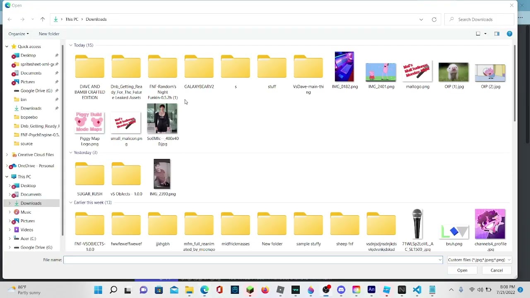This screenshot has height=298, width=530.
Task: Open the File name history dropdown arrow
Action: (440, 260)
